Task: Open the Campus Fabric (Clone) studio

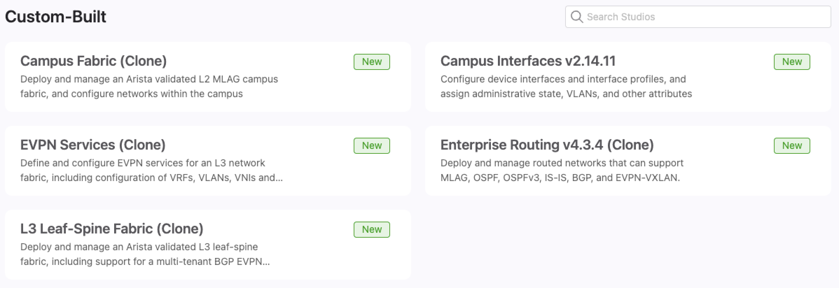Action: point(93,61)
